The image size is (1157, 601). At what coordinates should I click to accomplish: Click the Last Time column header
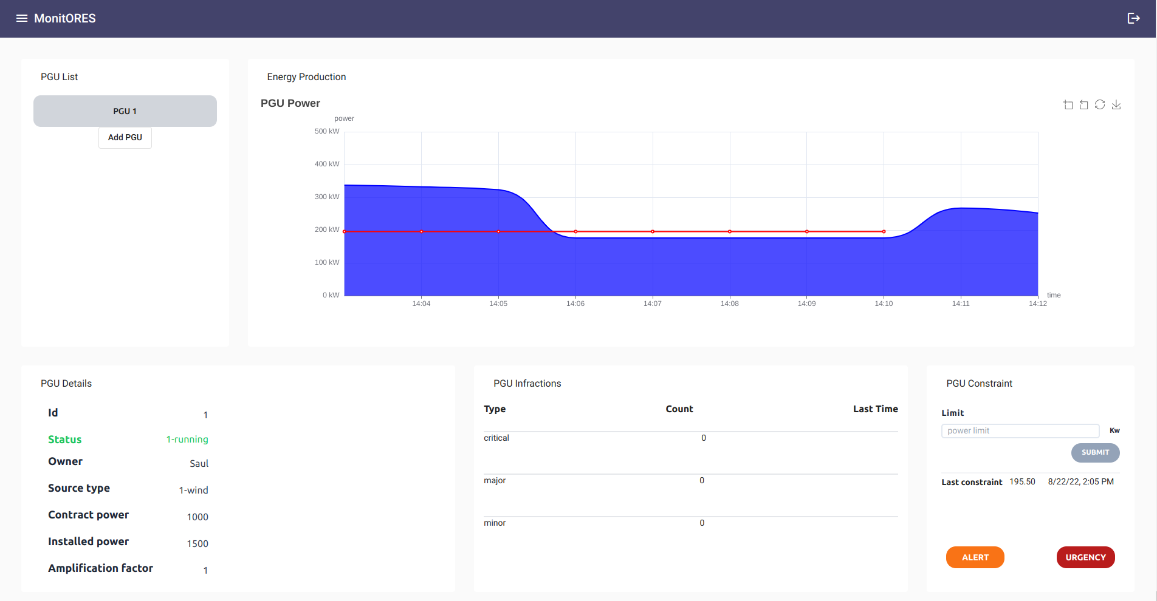875,409
